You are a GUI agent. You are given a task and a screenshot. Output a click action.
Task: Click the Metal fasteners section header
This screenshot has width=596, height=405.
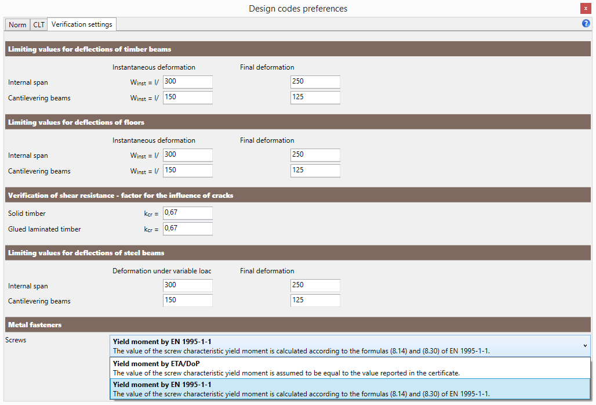click(x=298, y=325)
